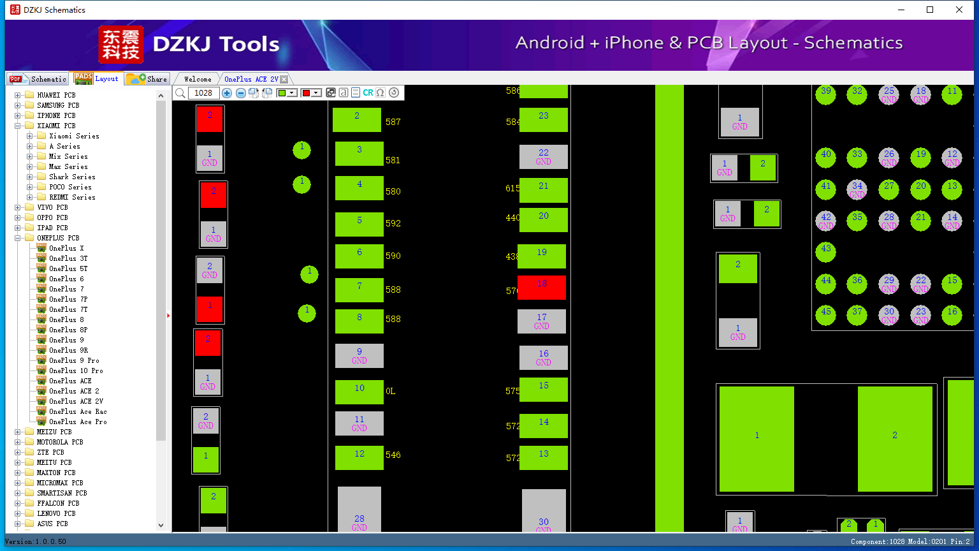Expand the VIVO PCB tree node
Image resolution: width=979 pixels, height=551 pixels.
pyautogui.click(x=18, y=207)
